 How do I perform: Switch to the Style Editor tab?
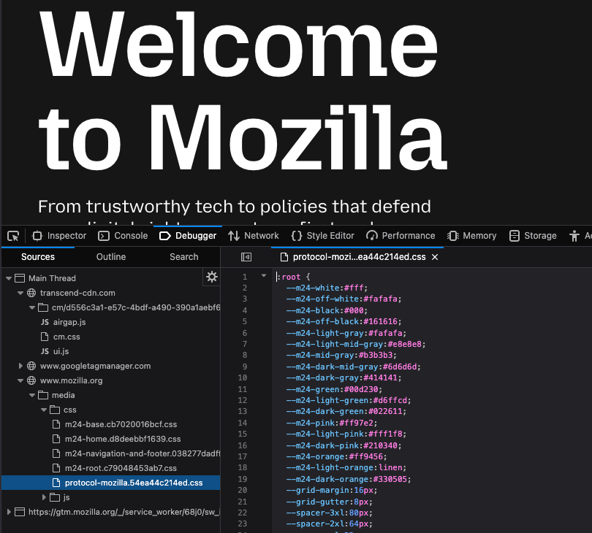pyautogui.click(x=323, y=236)
